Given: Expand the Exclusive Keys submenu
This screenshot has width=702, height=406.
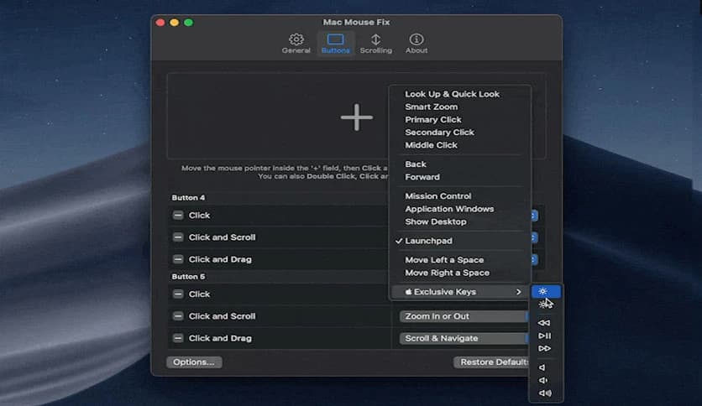Looking at the screenshot, I should [x=460, y=292].
